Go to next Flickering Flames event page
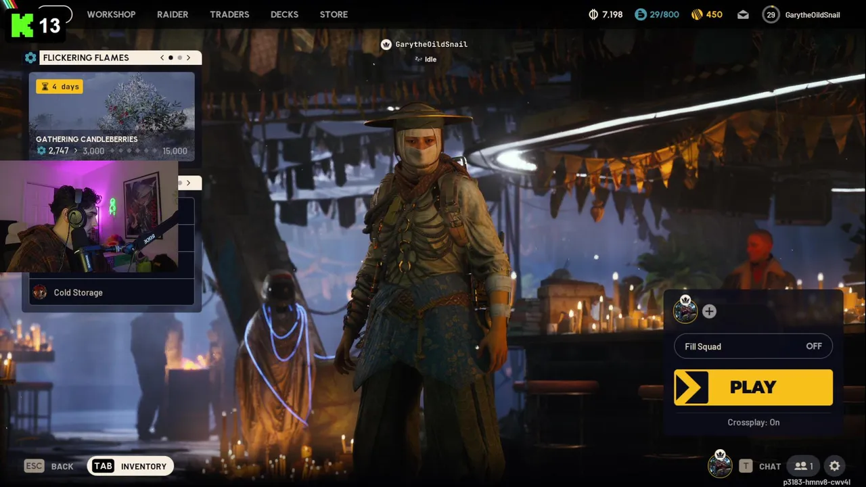Screen dimensions: 866x487 (189, 57)
